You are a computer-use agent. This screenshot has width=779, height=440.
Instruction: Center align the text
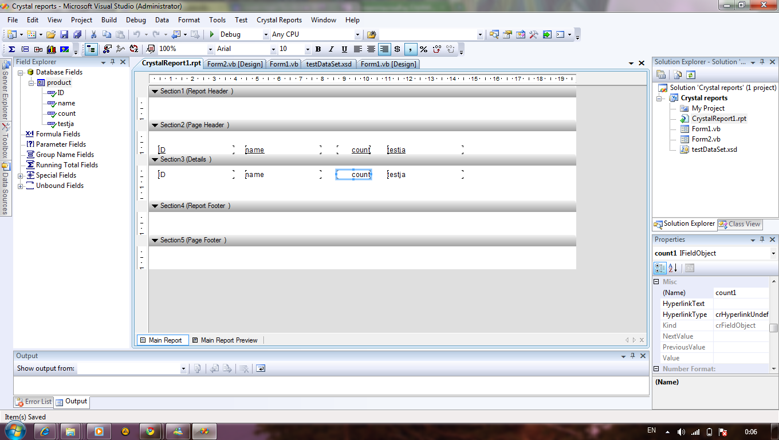click(371, 49)
